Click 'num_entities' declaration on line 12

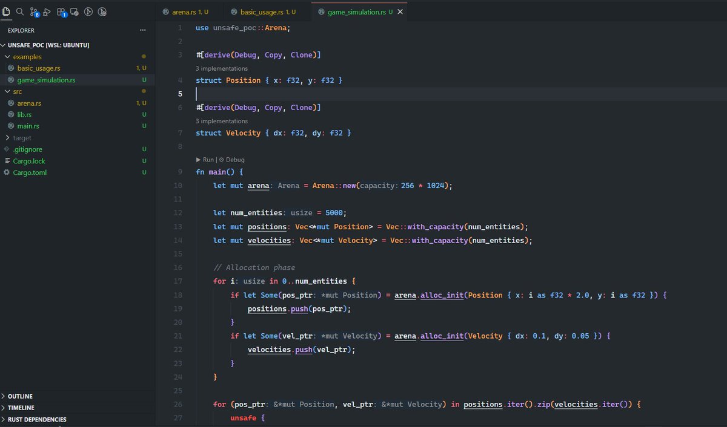coord(256,213)
